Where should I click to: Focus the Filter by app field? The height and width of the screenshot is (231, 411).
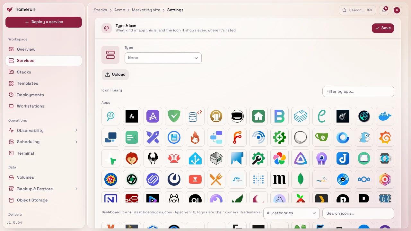point(358,91)
